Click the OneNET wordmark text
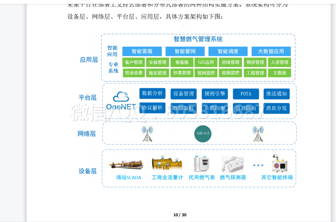 (x=121, y=107)
